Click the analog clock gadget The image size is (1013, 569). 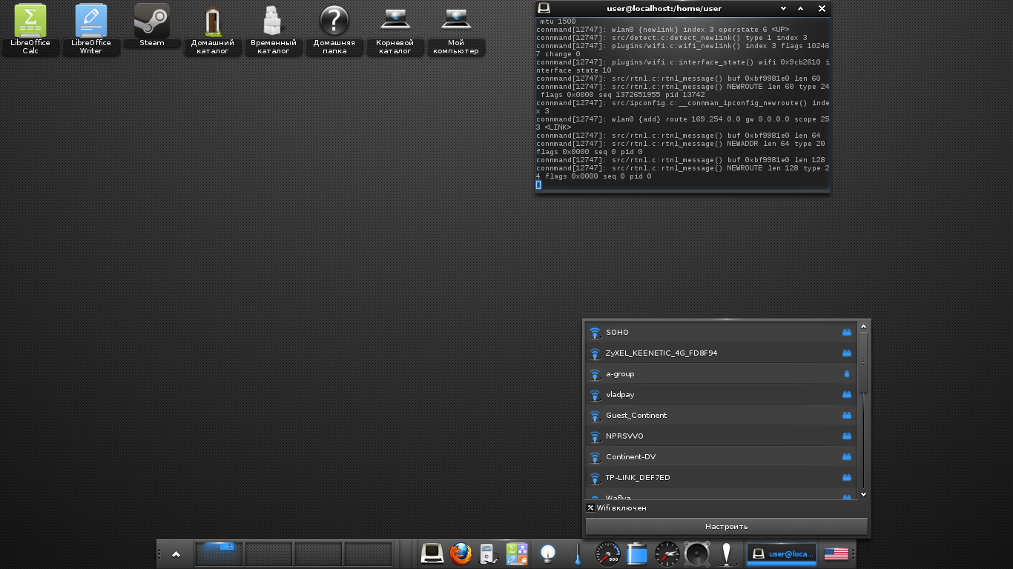point(667,553)
